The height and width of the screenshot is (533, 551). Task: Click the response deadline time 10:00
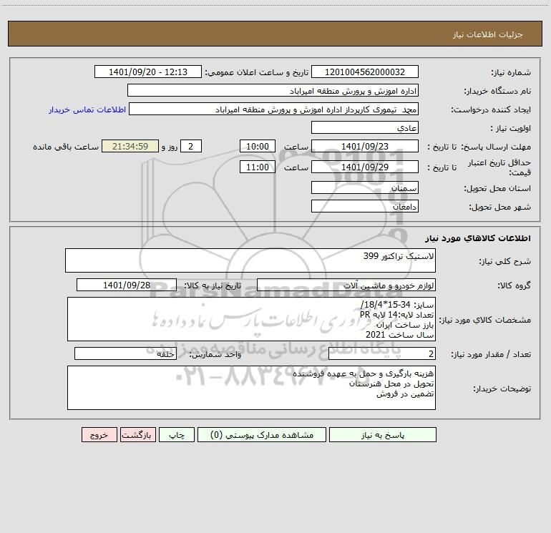click(257, 146)
